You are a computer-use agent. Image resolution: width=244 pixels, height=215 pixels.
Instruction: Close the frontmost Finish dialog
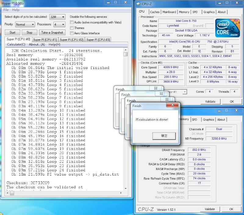(172, 105)
